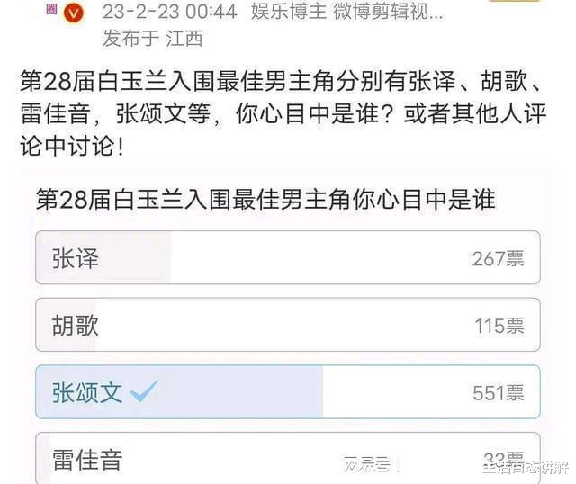The image size is (576, 484).
Task: Click the 发布于 江西 location text
Action: tap(152, 38)
